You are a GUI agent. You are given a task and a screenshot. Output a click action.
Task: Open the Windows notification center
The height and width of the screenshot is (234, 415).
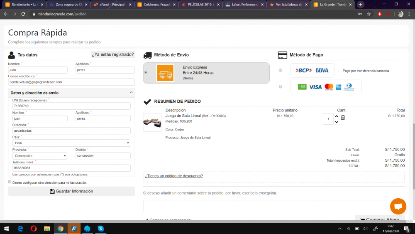pyautogui.click(x=407, y=229)
